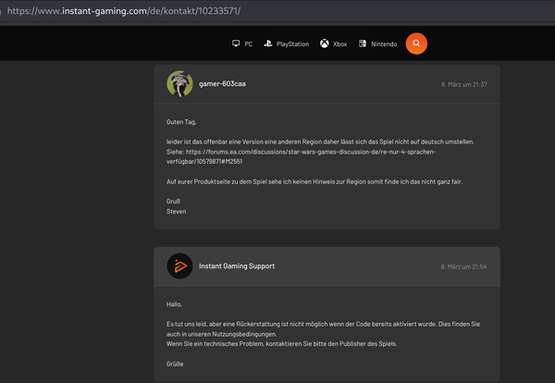Click the Steven signature in first message
Screen dimensions: 555x383
point(177,211)
